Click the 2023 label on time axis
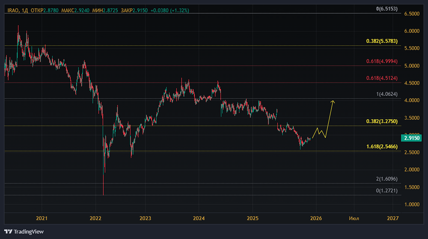 pyautogui.click(x=145, y=218)
